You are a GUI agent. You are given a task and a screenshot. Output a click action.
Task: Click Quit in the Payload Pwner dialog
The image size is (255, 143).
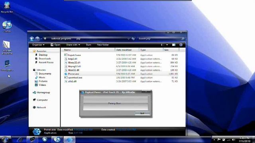(142, 113)
